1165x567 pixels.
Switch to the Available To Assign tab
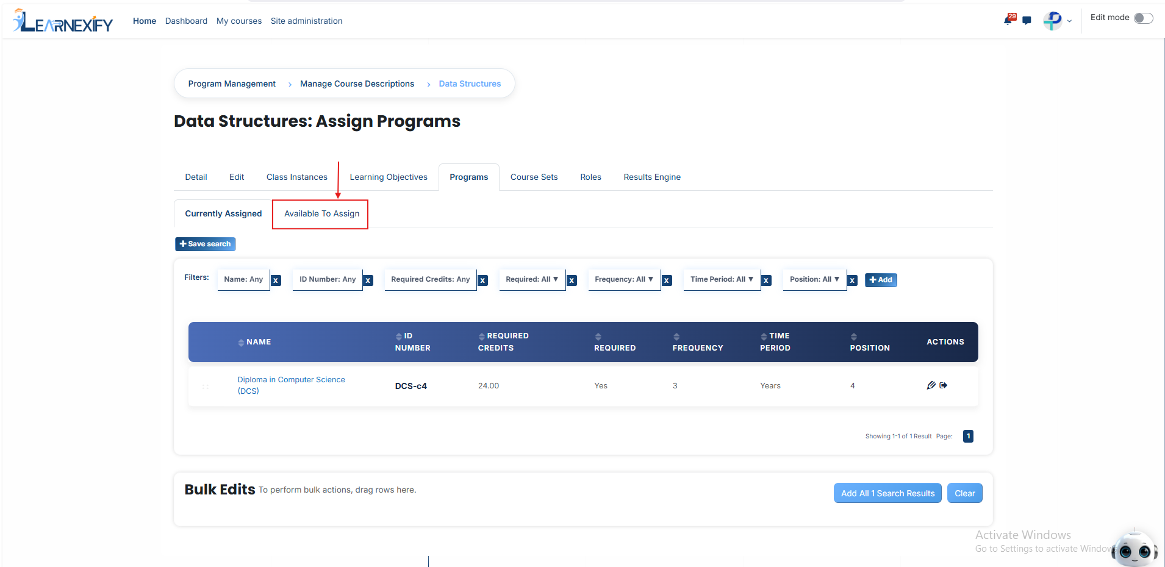(x=321, y=213)
